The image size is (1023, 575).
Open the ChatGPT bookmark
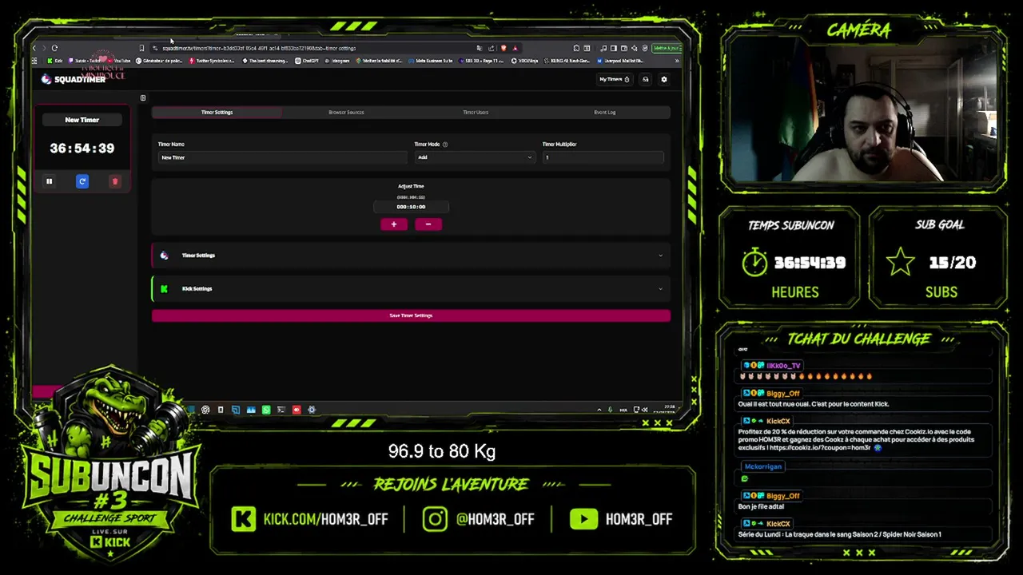307,61
